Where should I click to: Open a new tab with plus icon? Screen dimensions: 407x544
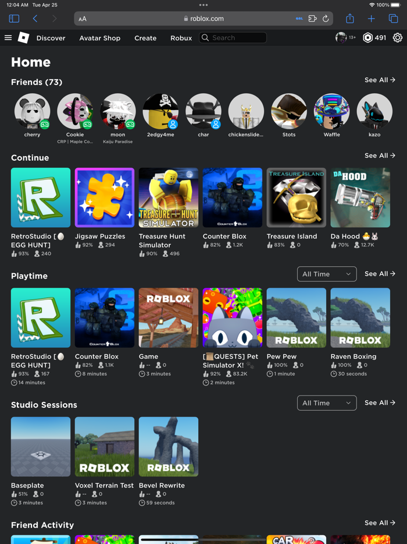click(372, 19)
